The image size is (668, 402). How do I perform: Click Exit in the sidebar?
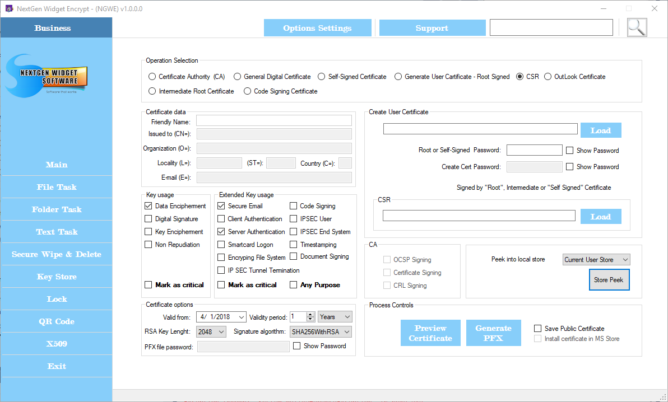click(57, 366)
